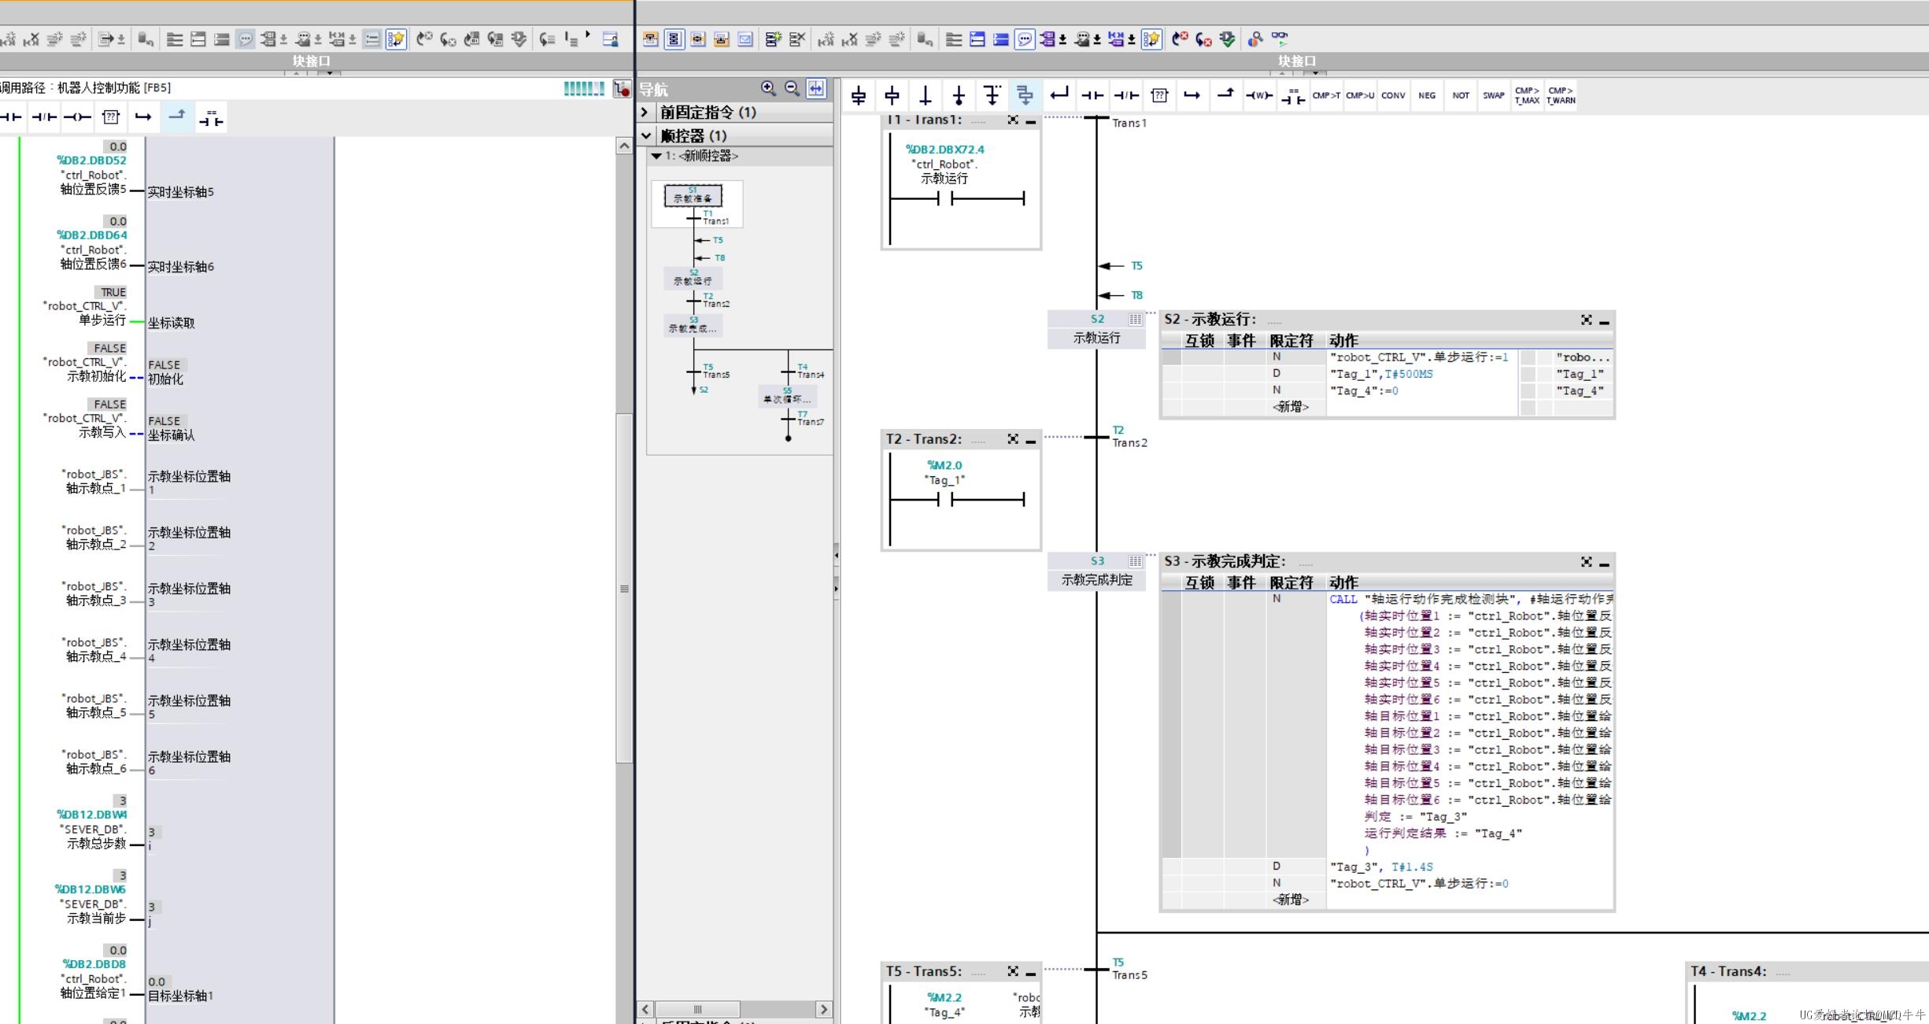Insert sequence end element
The width and height of the screenshot is (1929, 1024).
[x=959, y=95]
